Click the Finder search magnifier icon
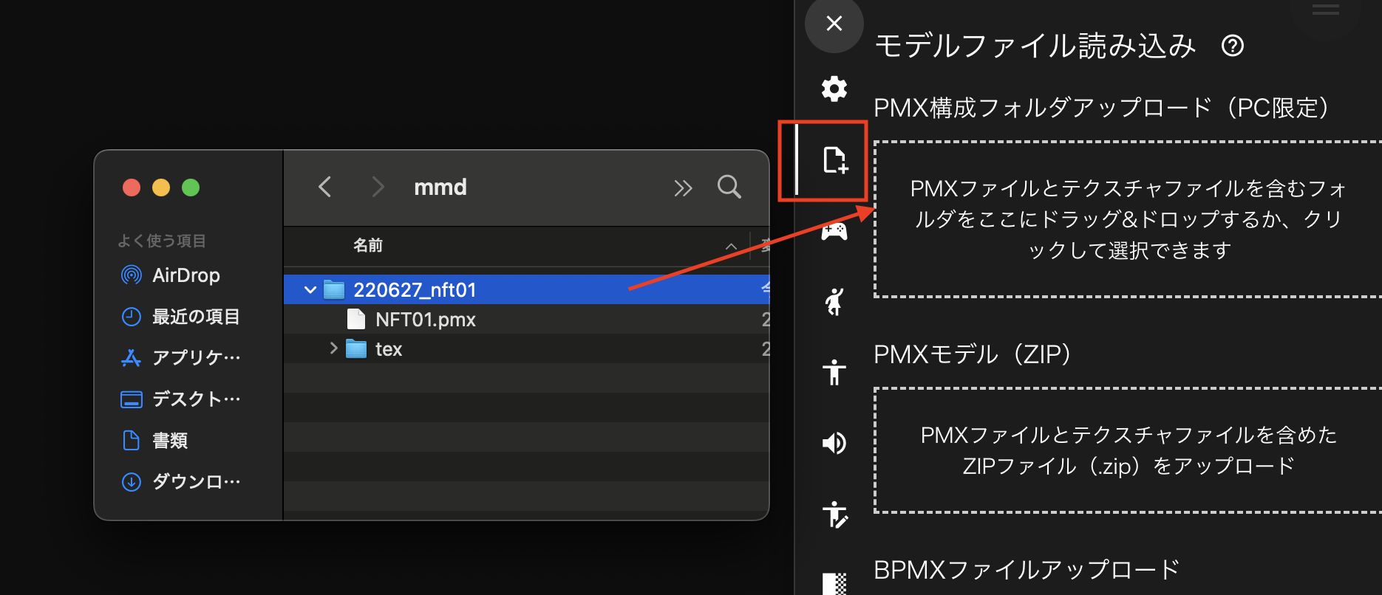1382x595 pixels. pyautogui.click(x=729, y=187)
